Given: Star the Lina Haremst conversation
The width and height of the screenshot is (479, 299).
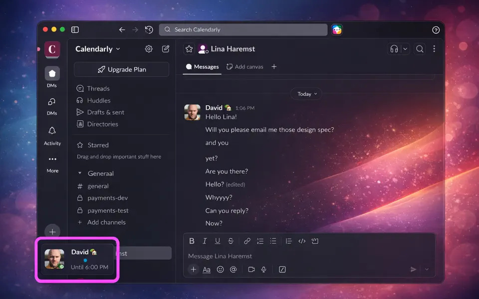Looking at the screenshot, I should pos(189,49).
